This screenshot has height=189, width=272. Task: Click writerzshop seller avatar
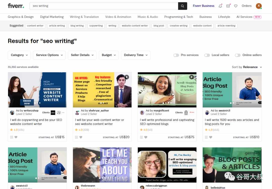coord(12,112)
